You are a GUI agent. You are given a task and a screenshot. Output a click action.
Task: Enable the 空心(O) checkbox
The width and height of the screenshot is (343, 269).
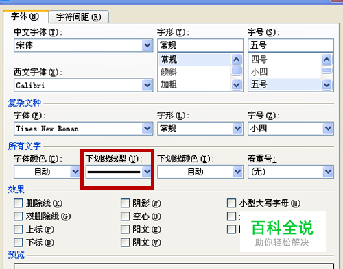point(126,216)
